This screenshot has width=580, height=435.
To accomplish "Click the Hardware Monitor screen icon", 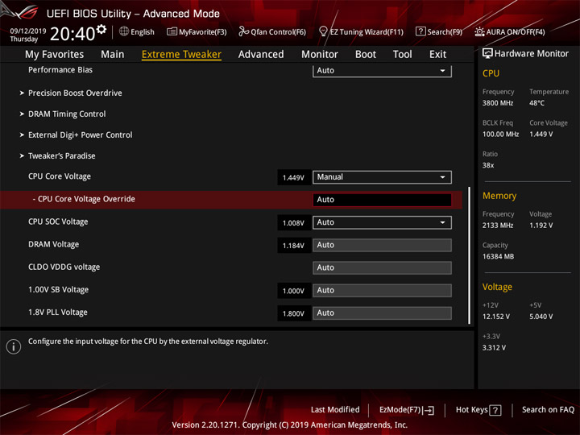I will point(487,53).
